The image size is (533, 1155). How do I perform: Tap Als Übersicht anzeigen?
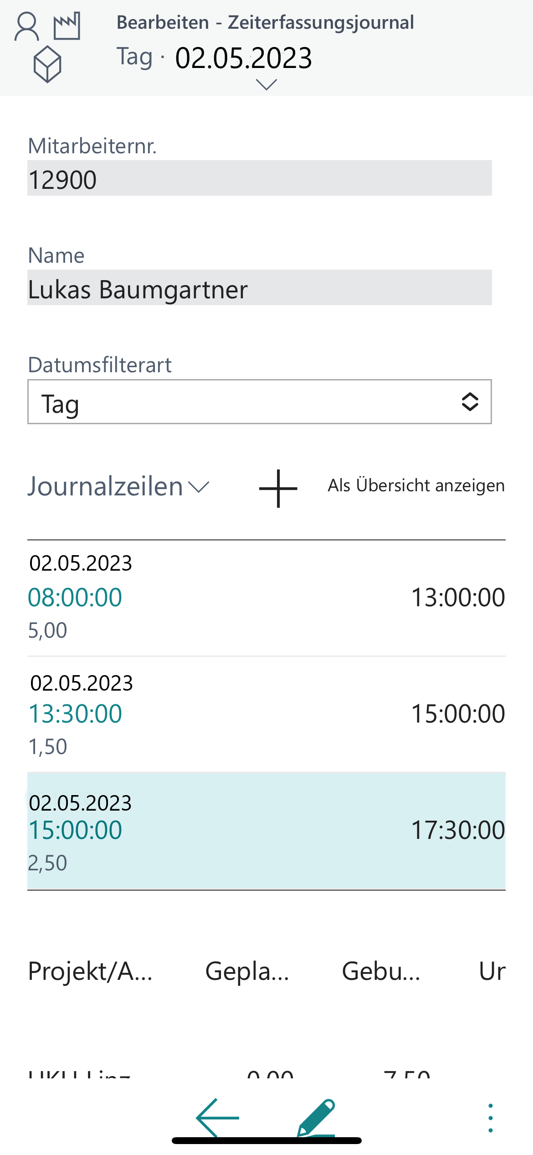click(416, 486)
